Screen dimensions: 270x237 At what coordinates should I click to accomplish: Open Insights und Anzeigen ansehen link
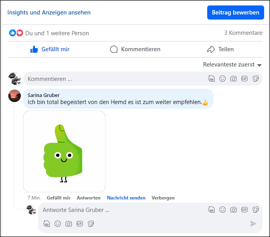click(x=49, y=13)
